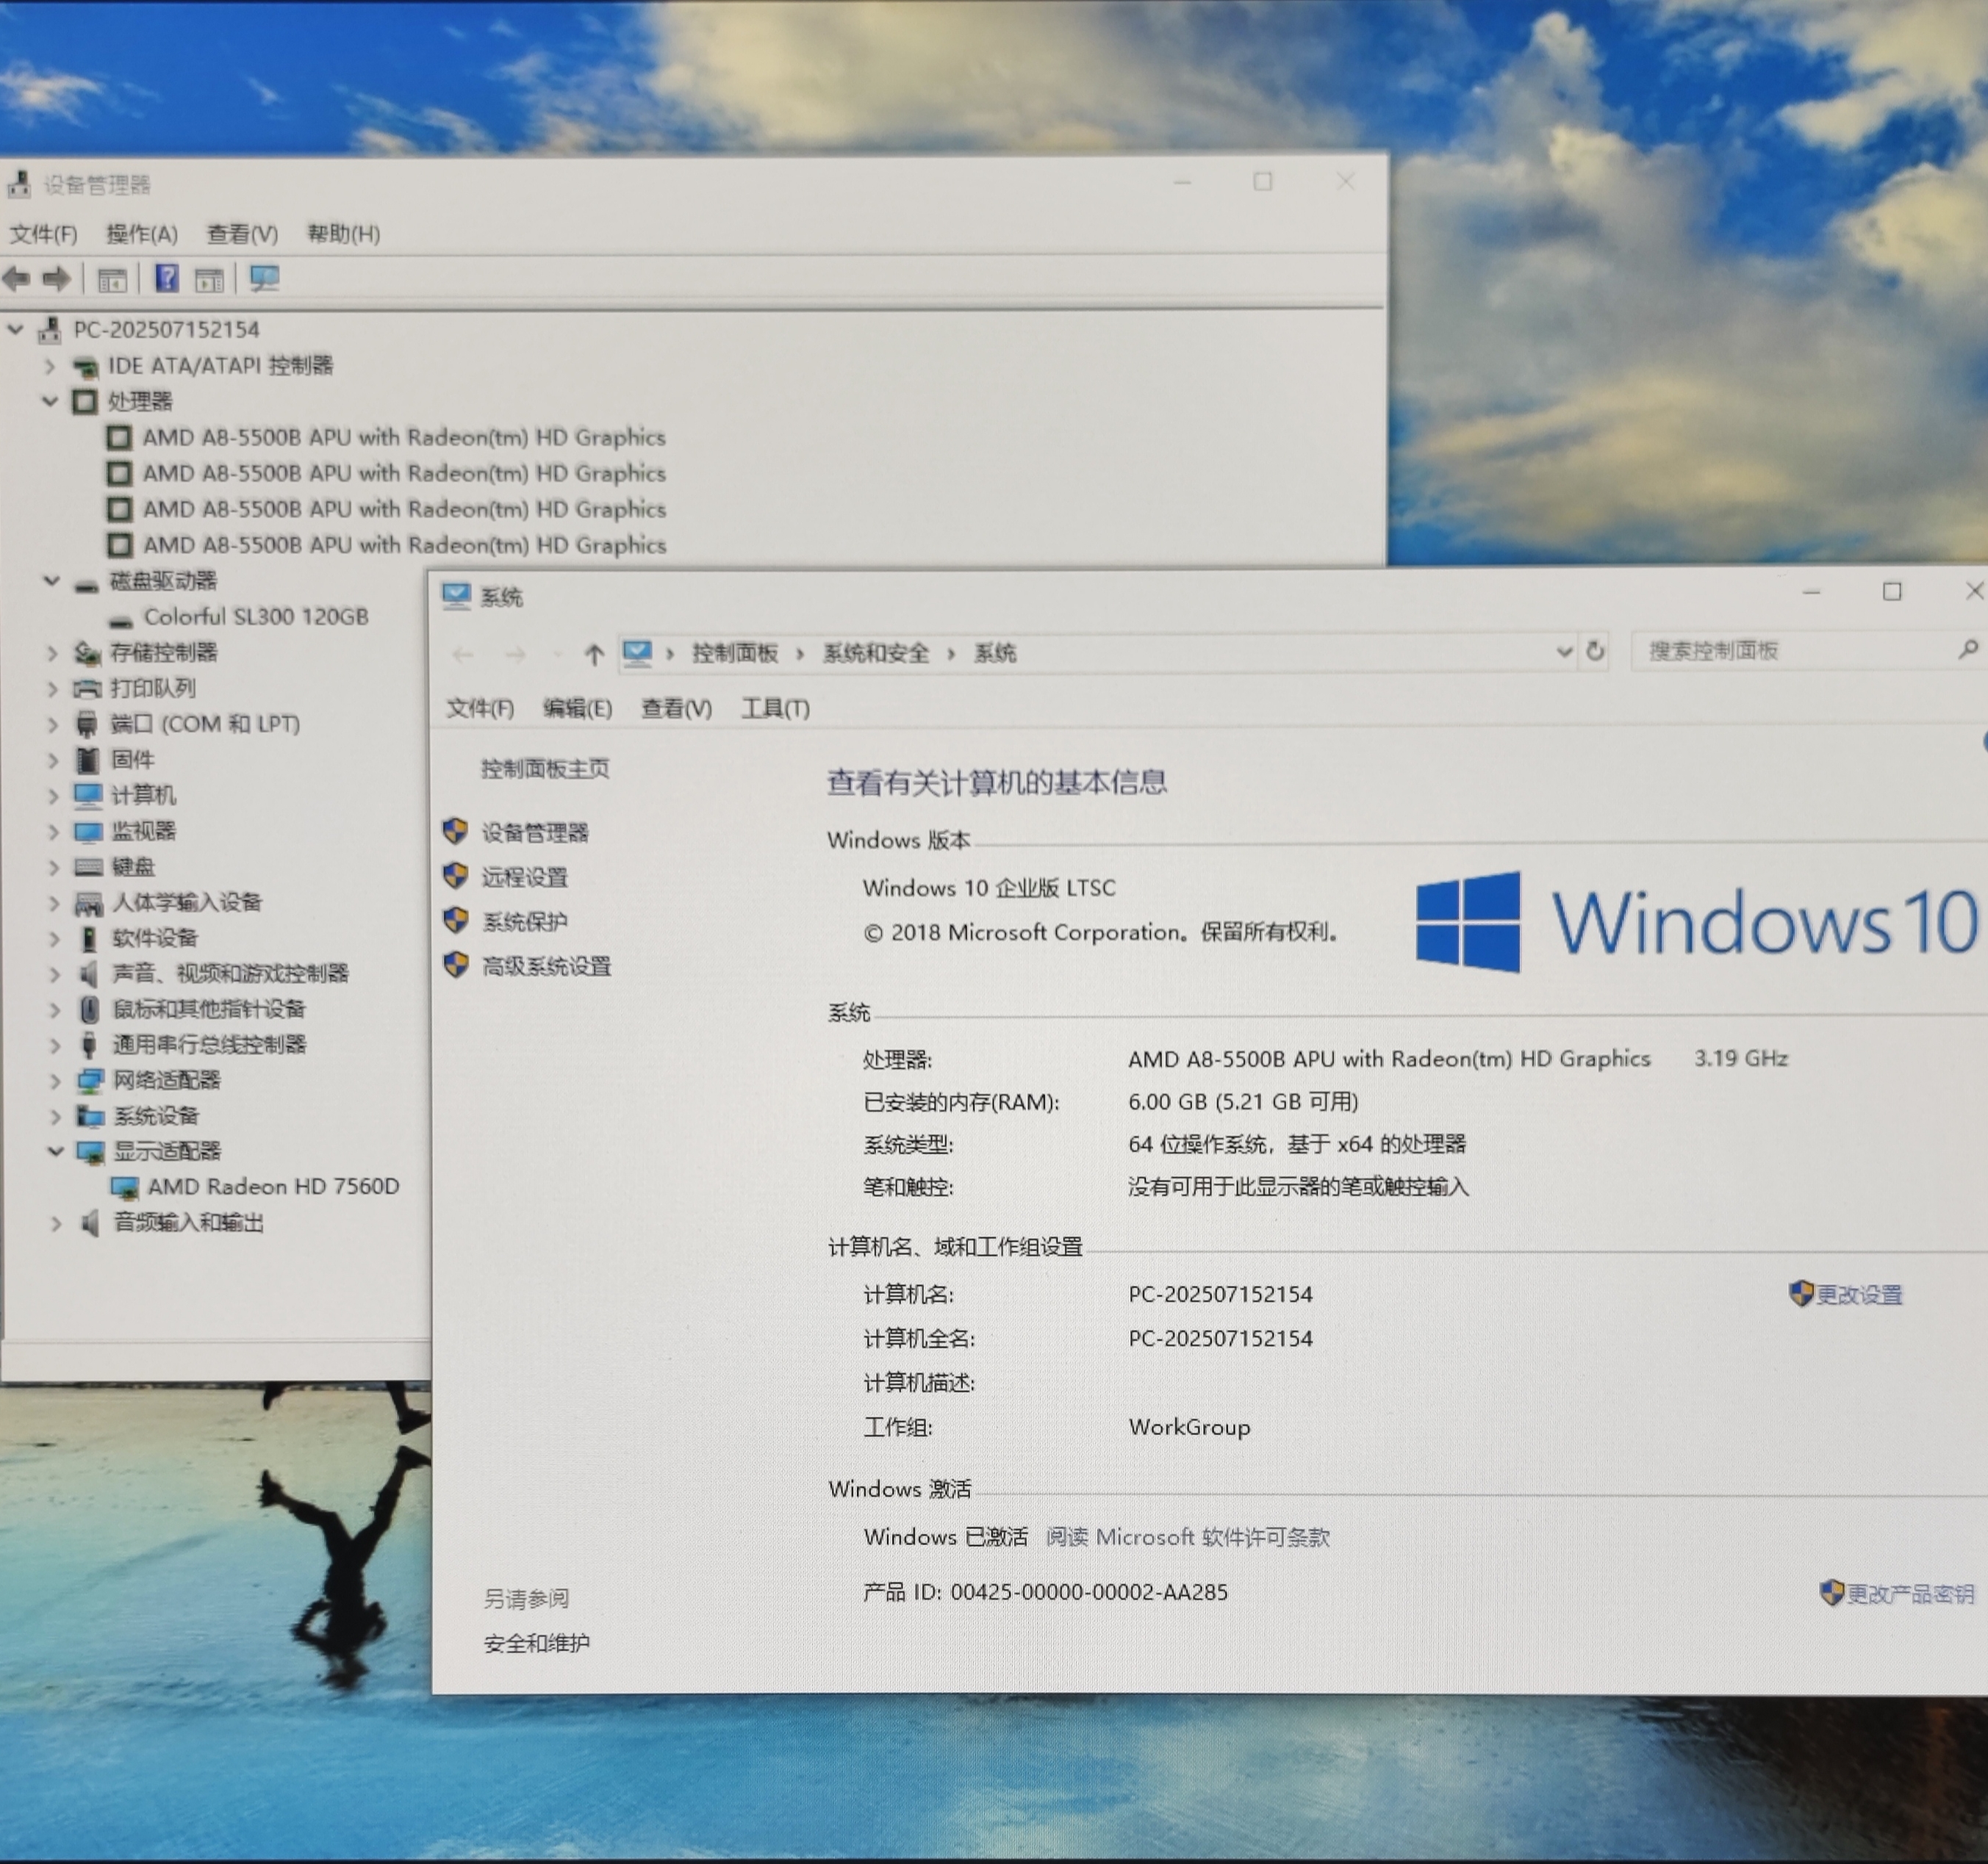Click the refresh icon in System address bar
Image resolution: width=1988 pixels, height=1864 pixels.
[x=1595, y=652]
